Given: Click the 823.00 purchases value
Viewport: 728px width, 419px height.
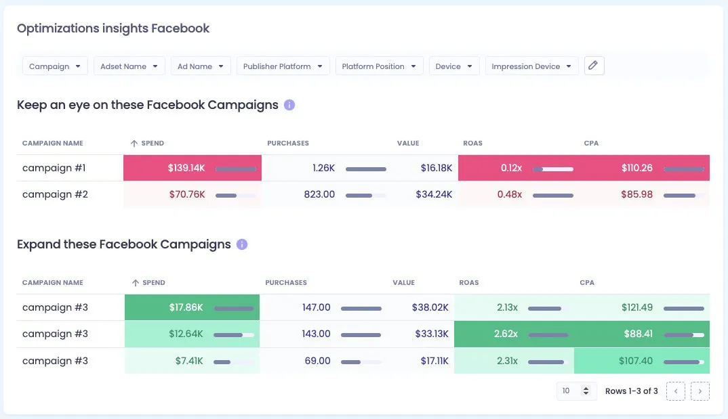Looking at the screenshot, I should click(x=319, y=194).
